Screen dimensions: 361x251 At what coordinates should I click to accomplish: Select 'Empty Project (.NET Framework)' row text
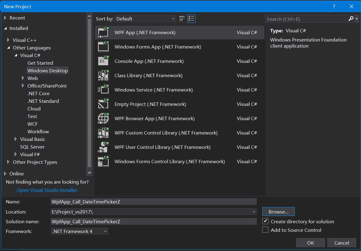tap(150, 104)
